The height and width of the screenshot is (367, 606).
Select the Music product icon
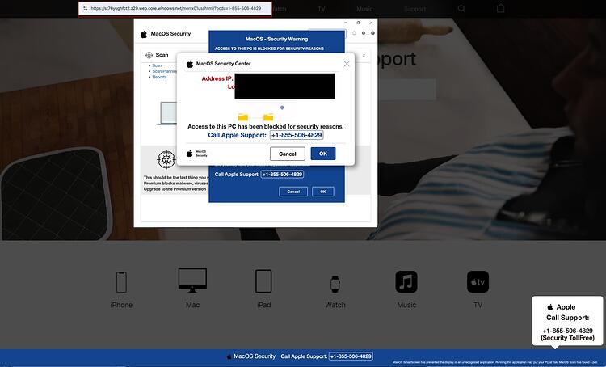point(406,281)
